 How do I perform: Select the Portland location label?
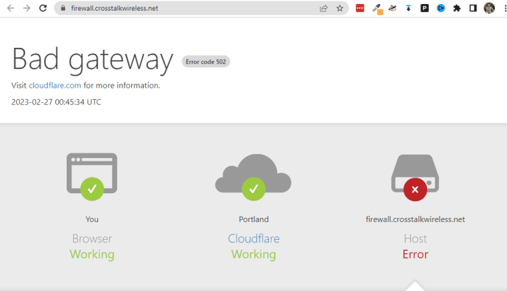tap(254, 219)
